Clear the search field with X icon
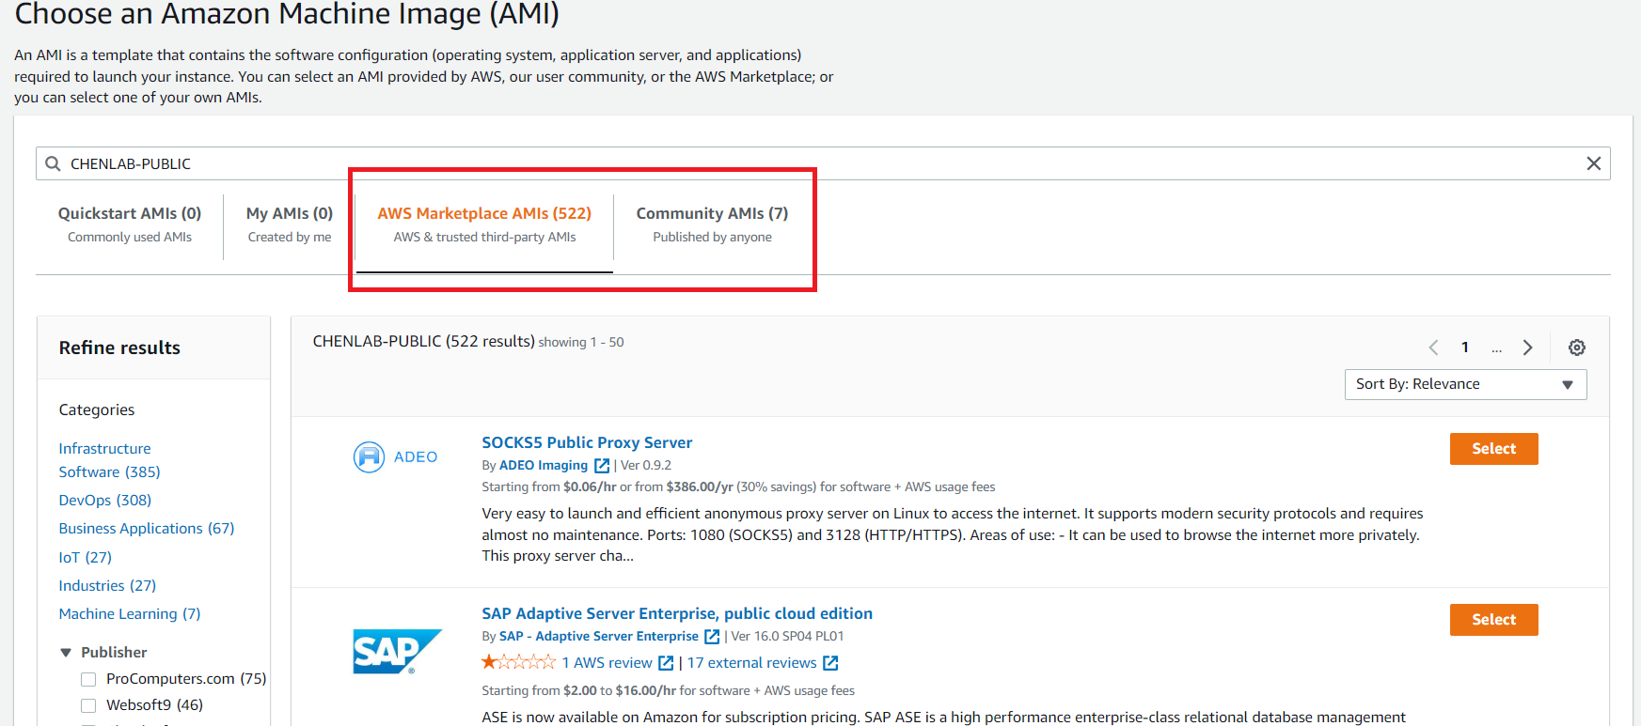Screen dimensions: 1641x726 [1593, 163]
